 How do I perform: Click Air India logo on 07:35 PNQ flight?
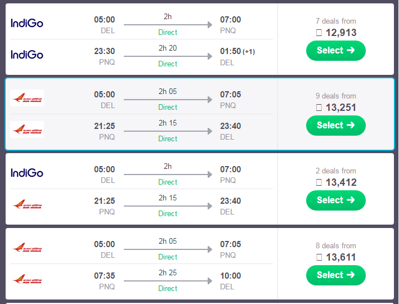coord(27,279)
